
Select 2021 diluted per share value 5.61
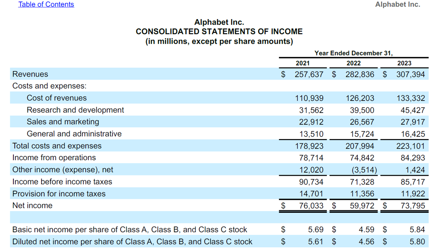coord(316,242)
